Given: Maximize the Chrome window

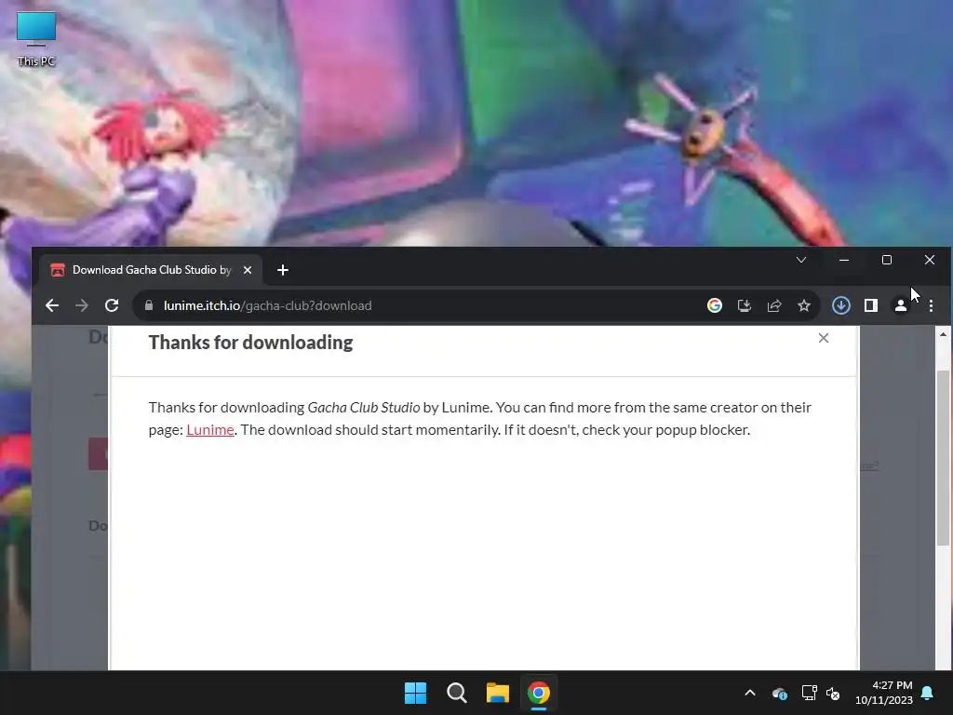Looking at the screenshot, I should [887, 261].
